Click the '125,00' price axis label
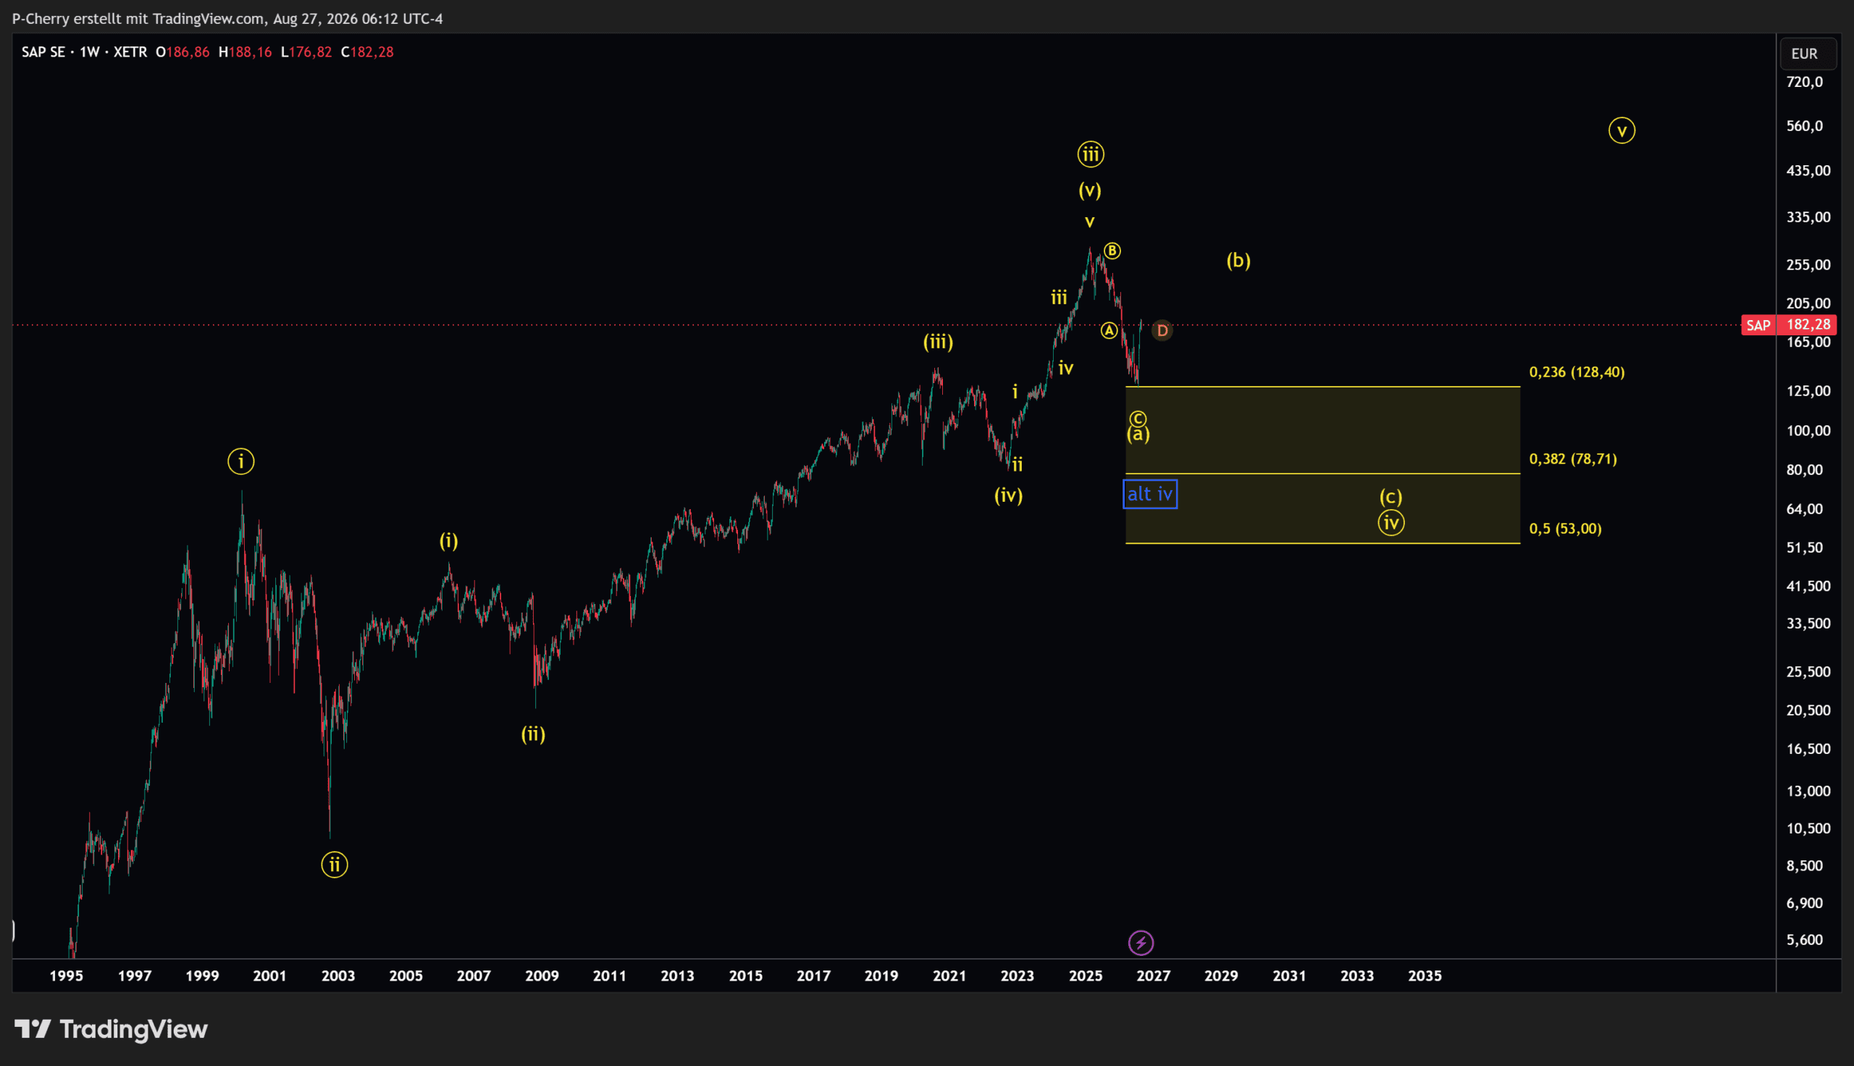This screenshot has height=1066, width=1854. (1808, 391)
